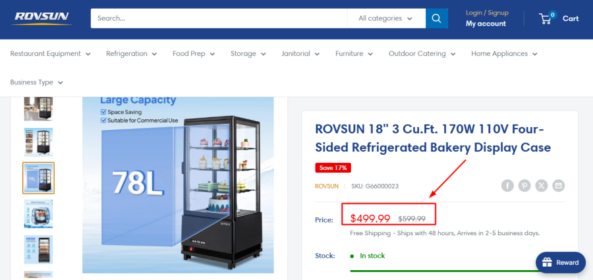The width and height of the screenshot is (593, 280).
Task: Click the search input field
Action: click(x=219, y=18)
